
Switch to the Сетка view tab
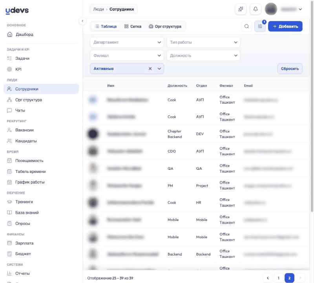[133, 26]
